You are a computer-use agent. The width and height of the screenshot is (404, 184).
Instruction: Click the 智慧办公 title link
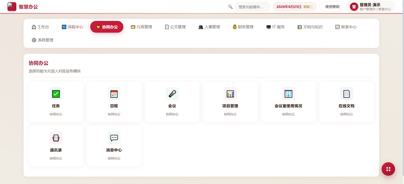[x=28, y=7]
